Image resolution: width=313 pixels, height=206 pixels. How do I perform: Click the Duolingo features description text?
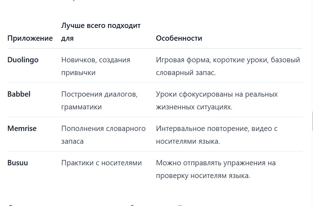[x=228, y=66]
